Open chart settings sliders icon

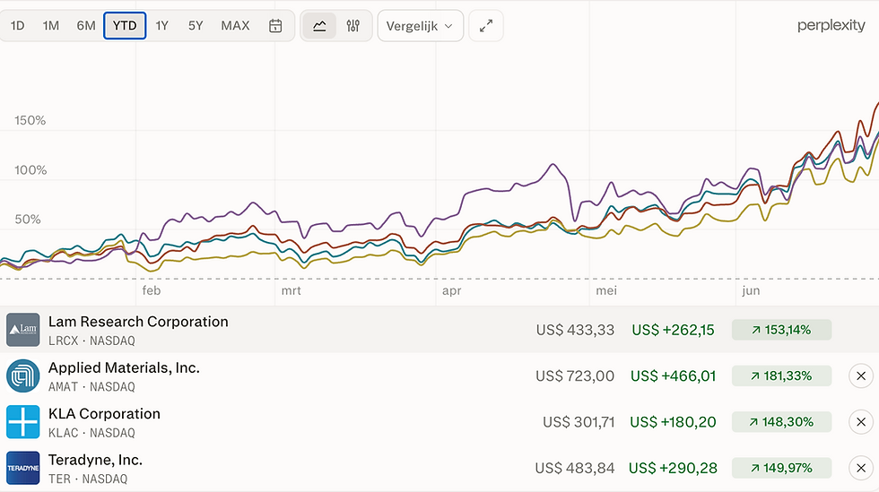point(353,26)
